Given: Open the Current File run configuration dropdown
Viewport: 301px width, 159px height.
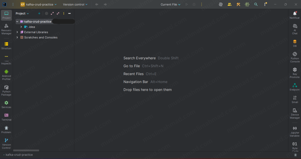Looking at the screenshot, I should click(170, 4).
